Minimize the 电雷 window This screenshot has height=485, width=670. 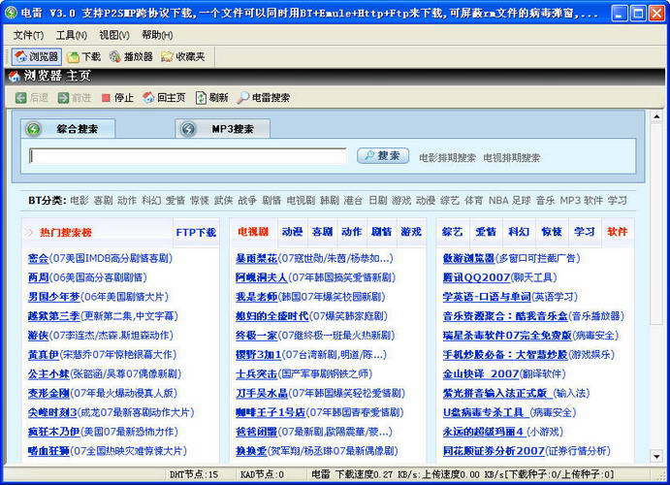[620, 14]
